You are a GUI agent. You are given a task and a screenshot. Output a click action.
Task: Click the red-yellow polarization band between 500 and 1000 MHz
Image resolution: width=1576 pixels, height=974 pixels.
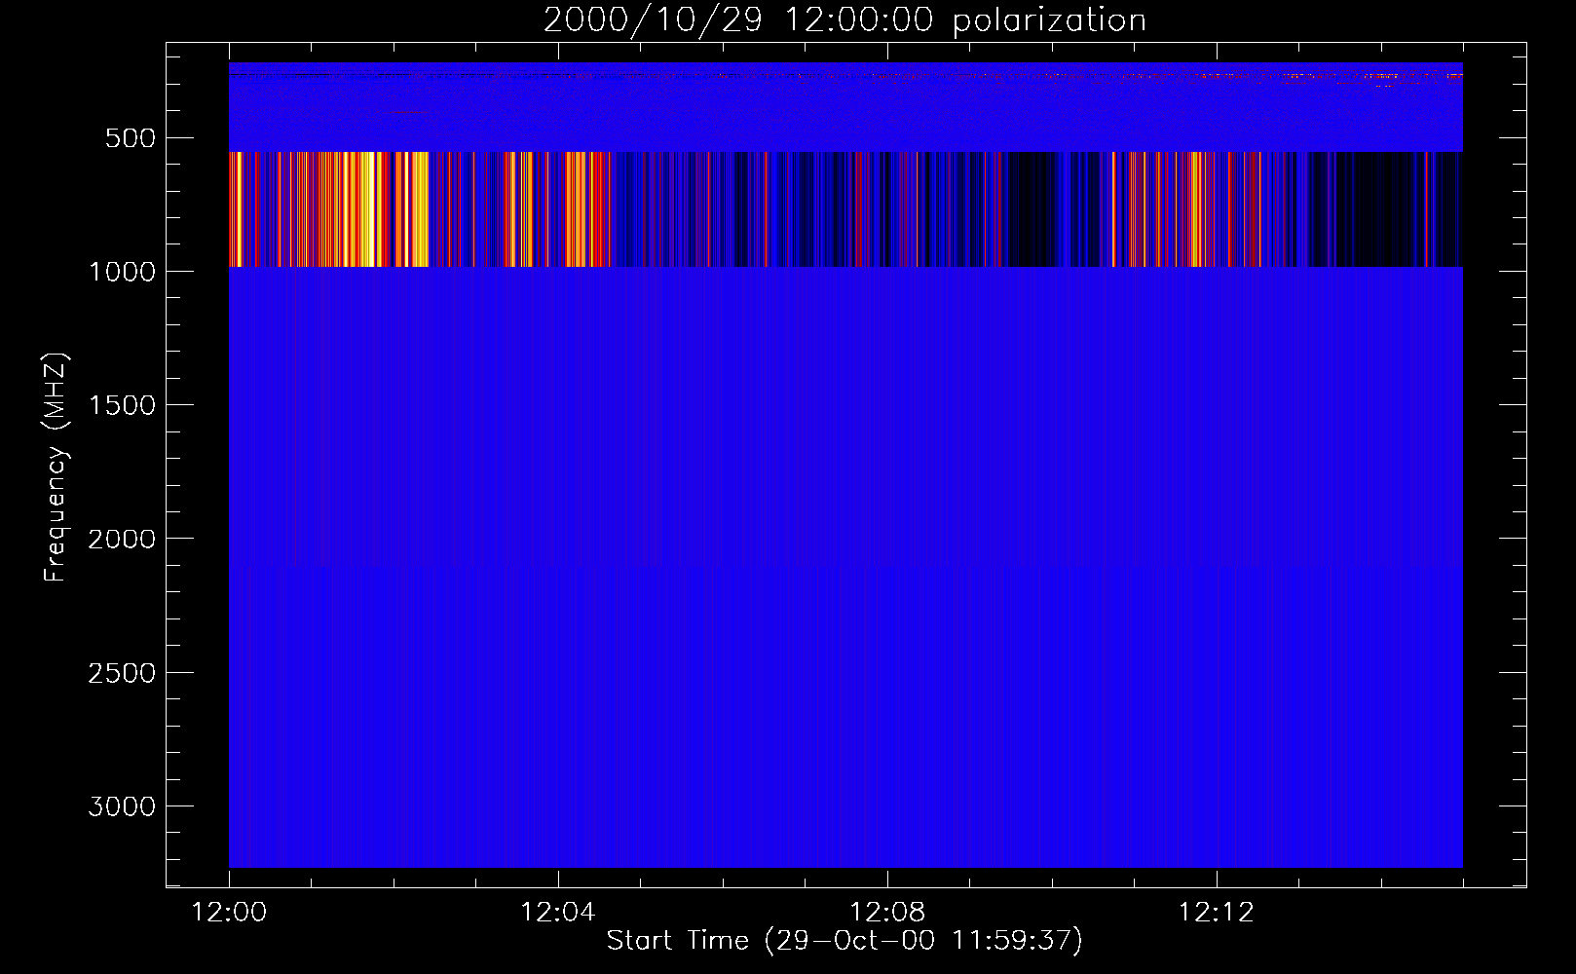pyautogui.click(x=845, y=209)
